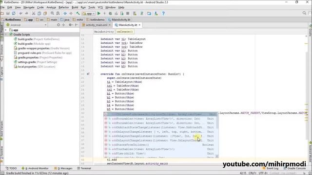Open the TODO tool window

click(x=11, y=168)
